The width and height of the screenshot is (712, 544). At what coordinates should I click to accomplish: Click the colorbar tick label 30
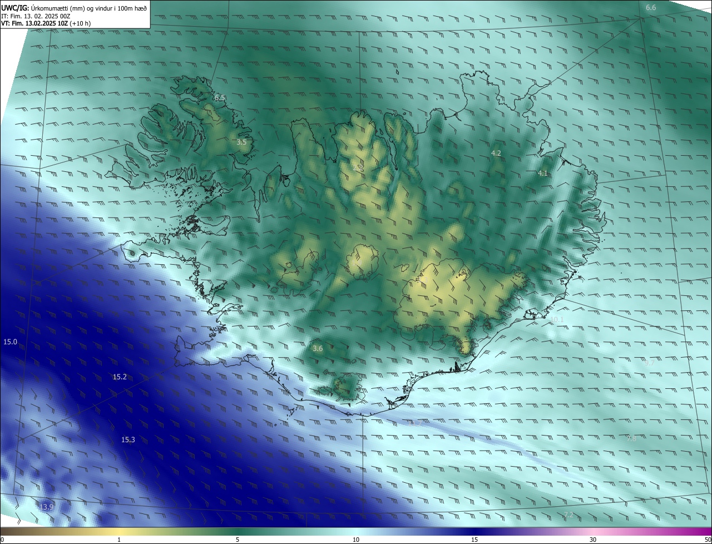[x=593, y=540]
